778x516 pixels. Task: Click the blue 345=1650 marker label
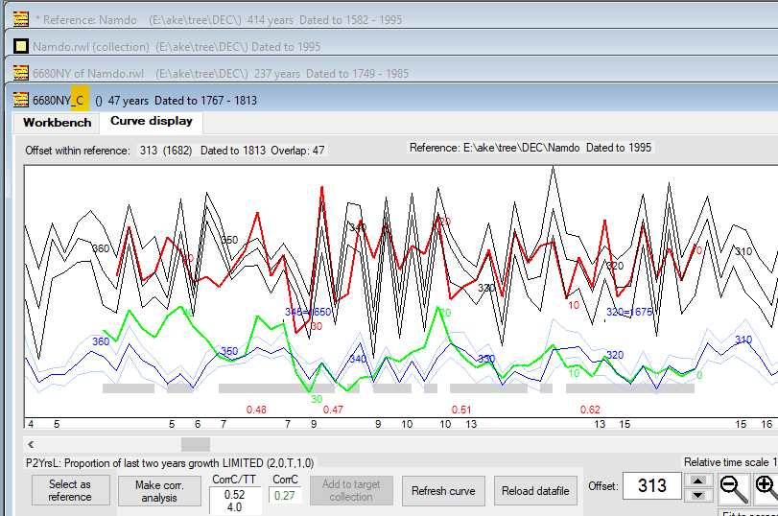308,312
